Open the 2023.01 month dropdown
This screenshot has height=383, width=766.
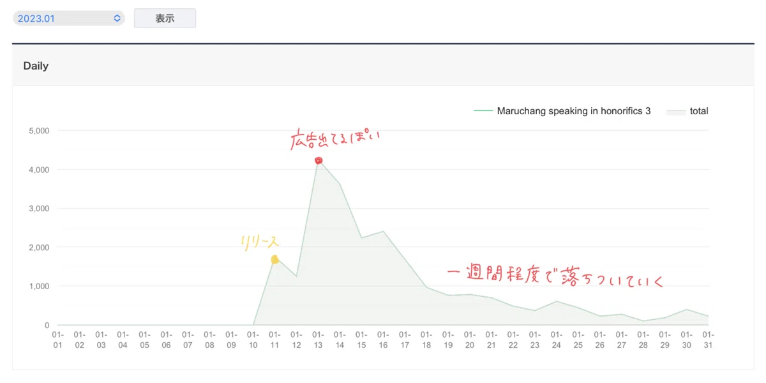pos(69,19)
